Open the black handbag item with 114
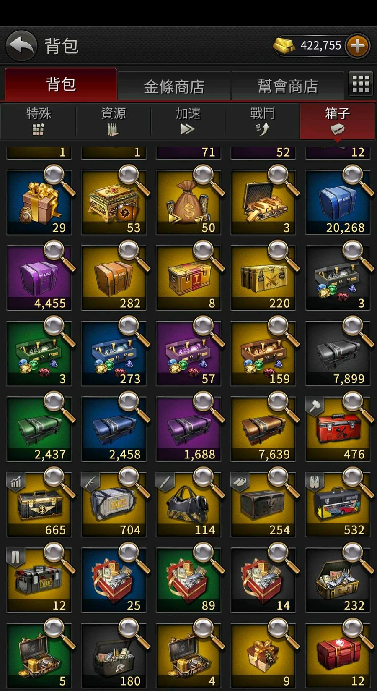Screen dimensions: 377x691 [188, 504]
